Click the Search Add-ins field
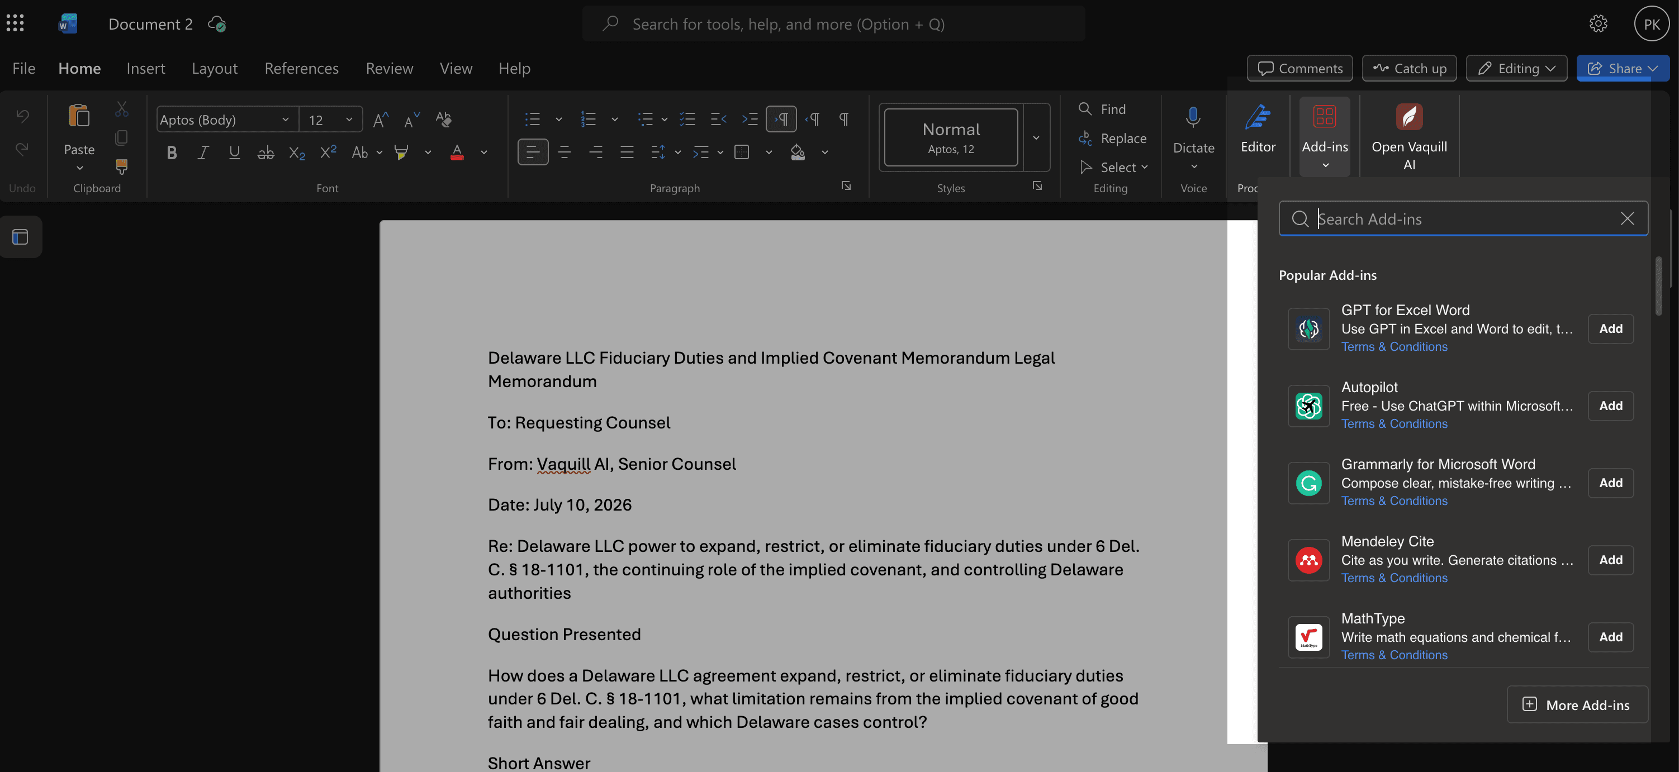 tap(1463, 218)
